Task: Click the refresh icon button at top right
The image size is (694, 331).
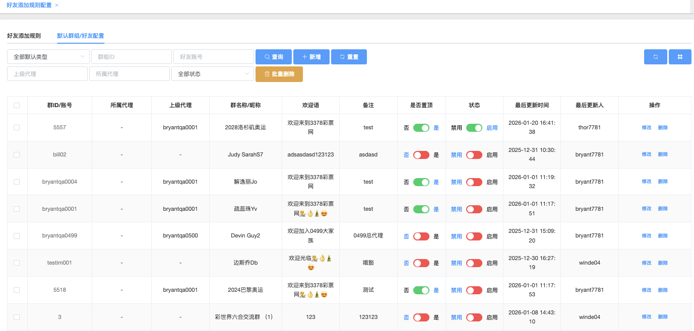Action: tap(655, 57)
